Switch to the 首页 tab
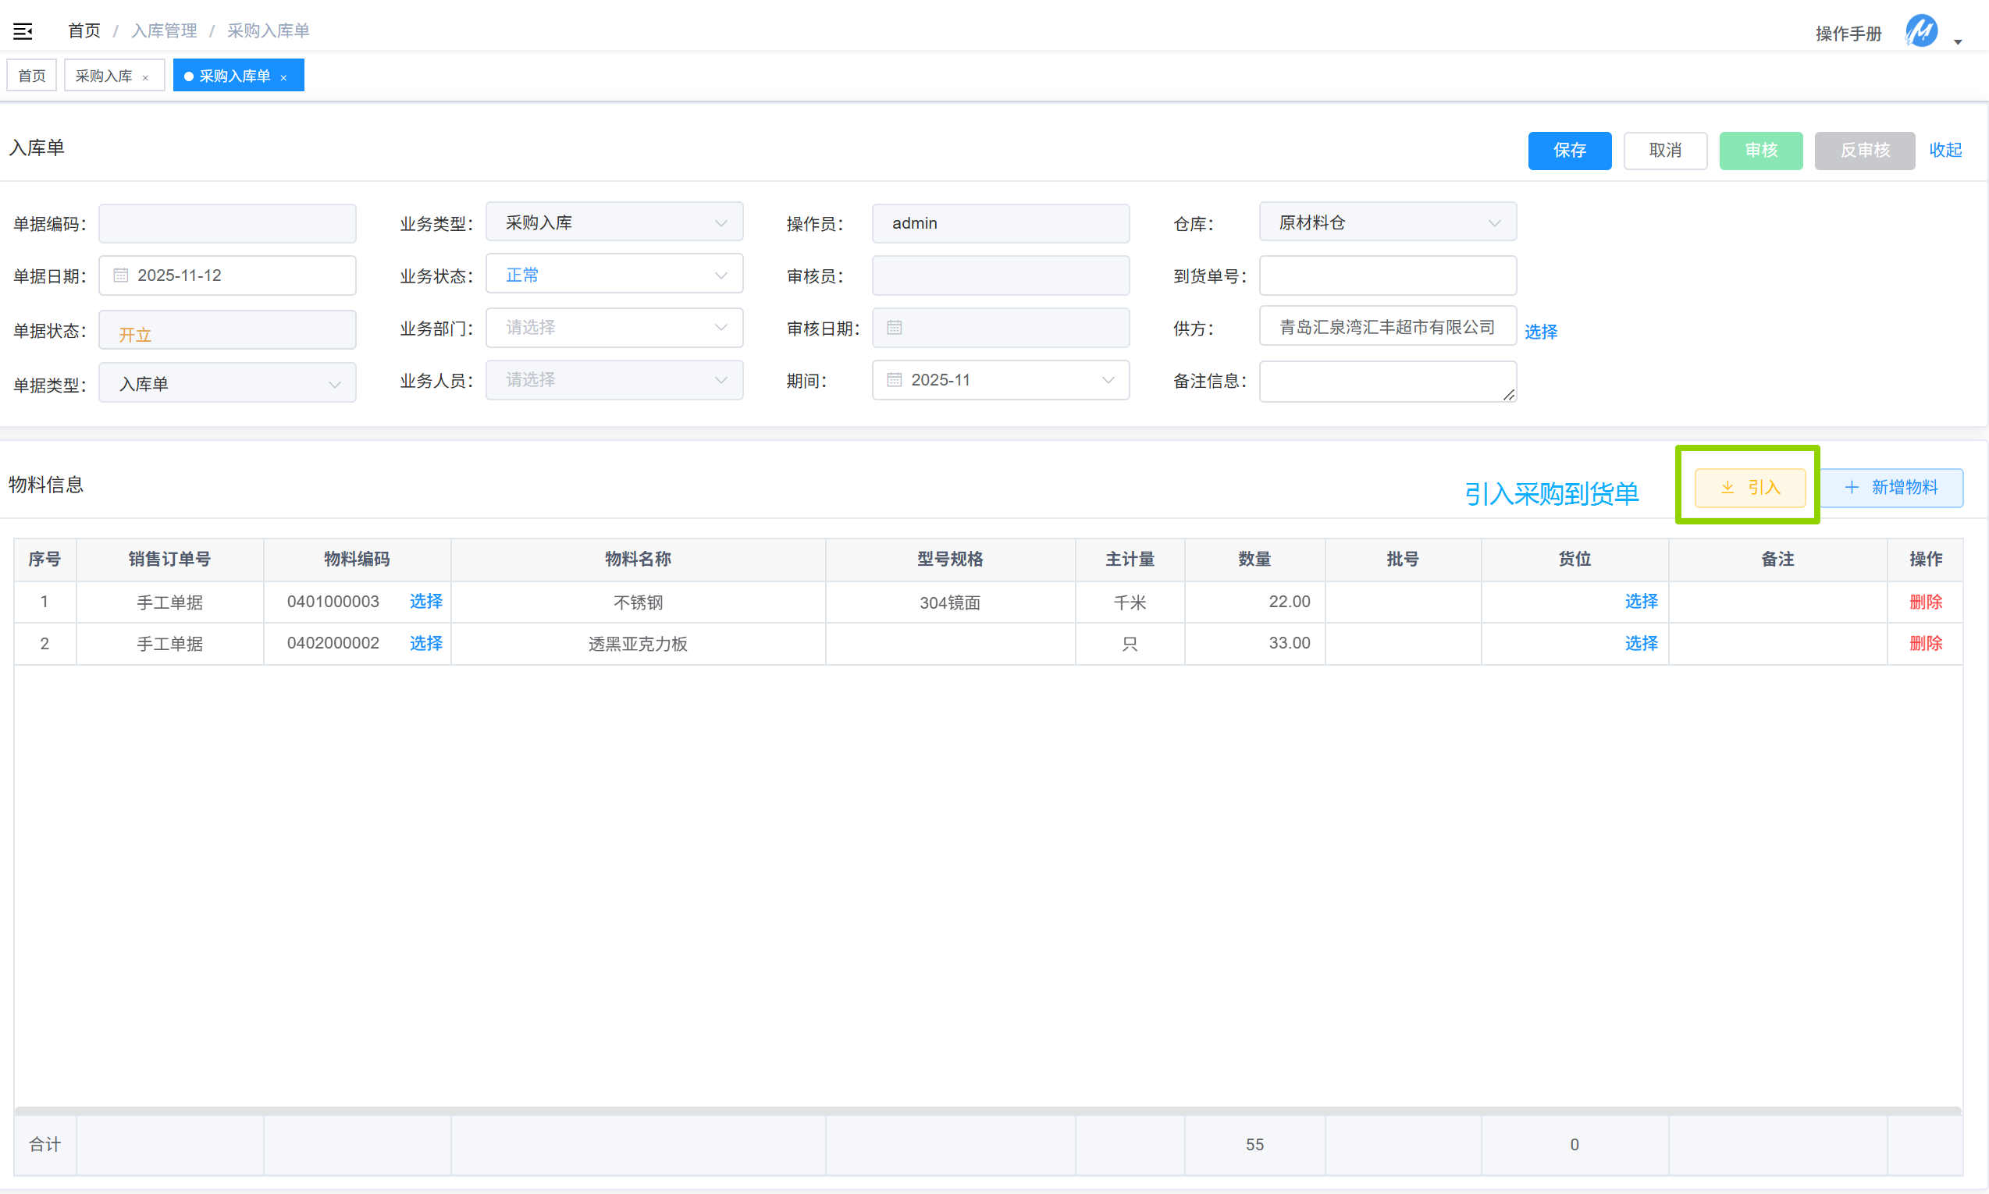1989x1194 pixels. tap(32, 76)
